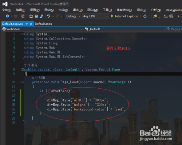Open the dropdown beside the Refresh icon

[x=149, y=16]
